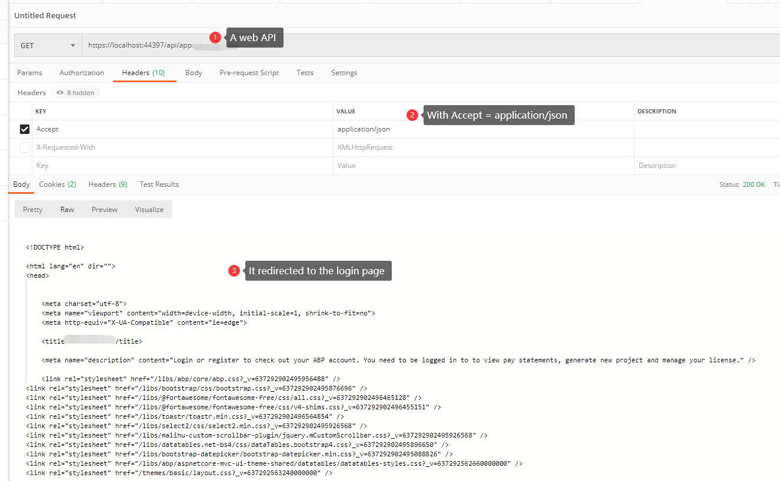View the Cookies (2) response tab

57,184
